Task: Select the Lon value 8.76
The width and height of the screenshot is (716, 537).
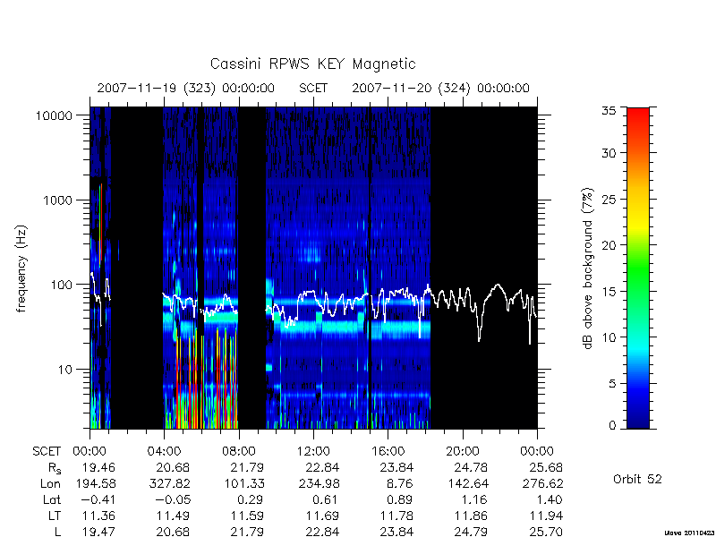Action: (x=400, y=483)
